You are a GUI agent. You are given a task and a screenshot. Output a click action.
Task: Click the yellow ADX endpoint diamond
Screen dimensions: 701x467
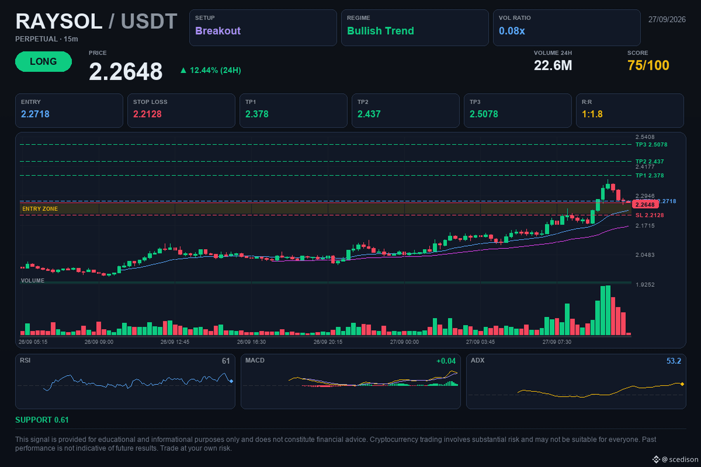pos(682,384)
